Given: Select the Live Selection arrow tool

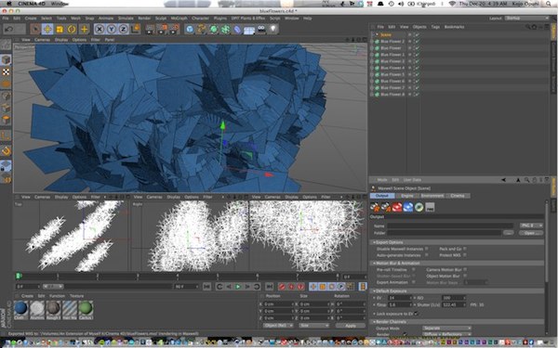Looking at the screenshot, I should pyautogui.click(x=35, y=29).
